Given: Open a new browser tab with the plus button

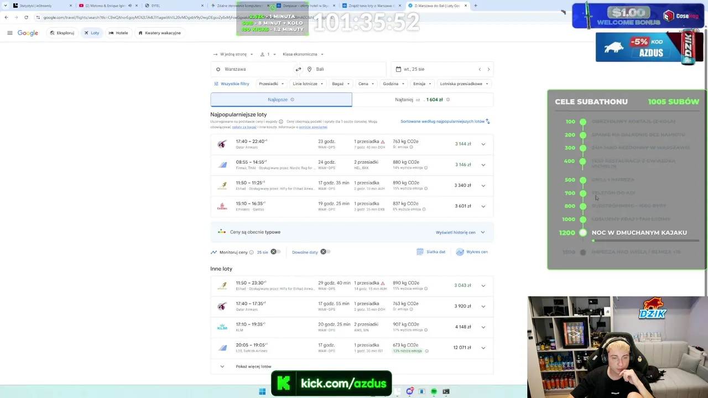Looking at the screenshot, I should coord(476,6).
